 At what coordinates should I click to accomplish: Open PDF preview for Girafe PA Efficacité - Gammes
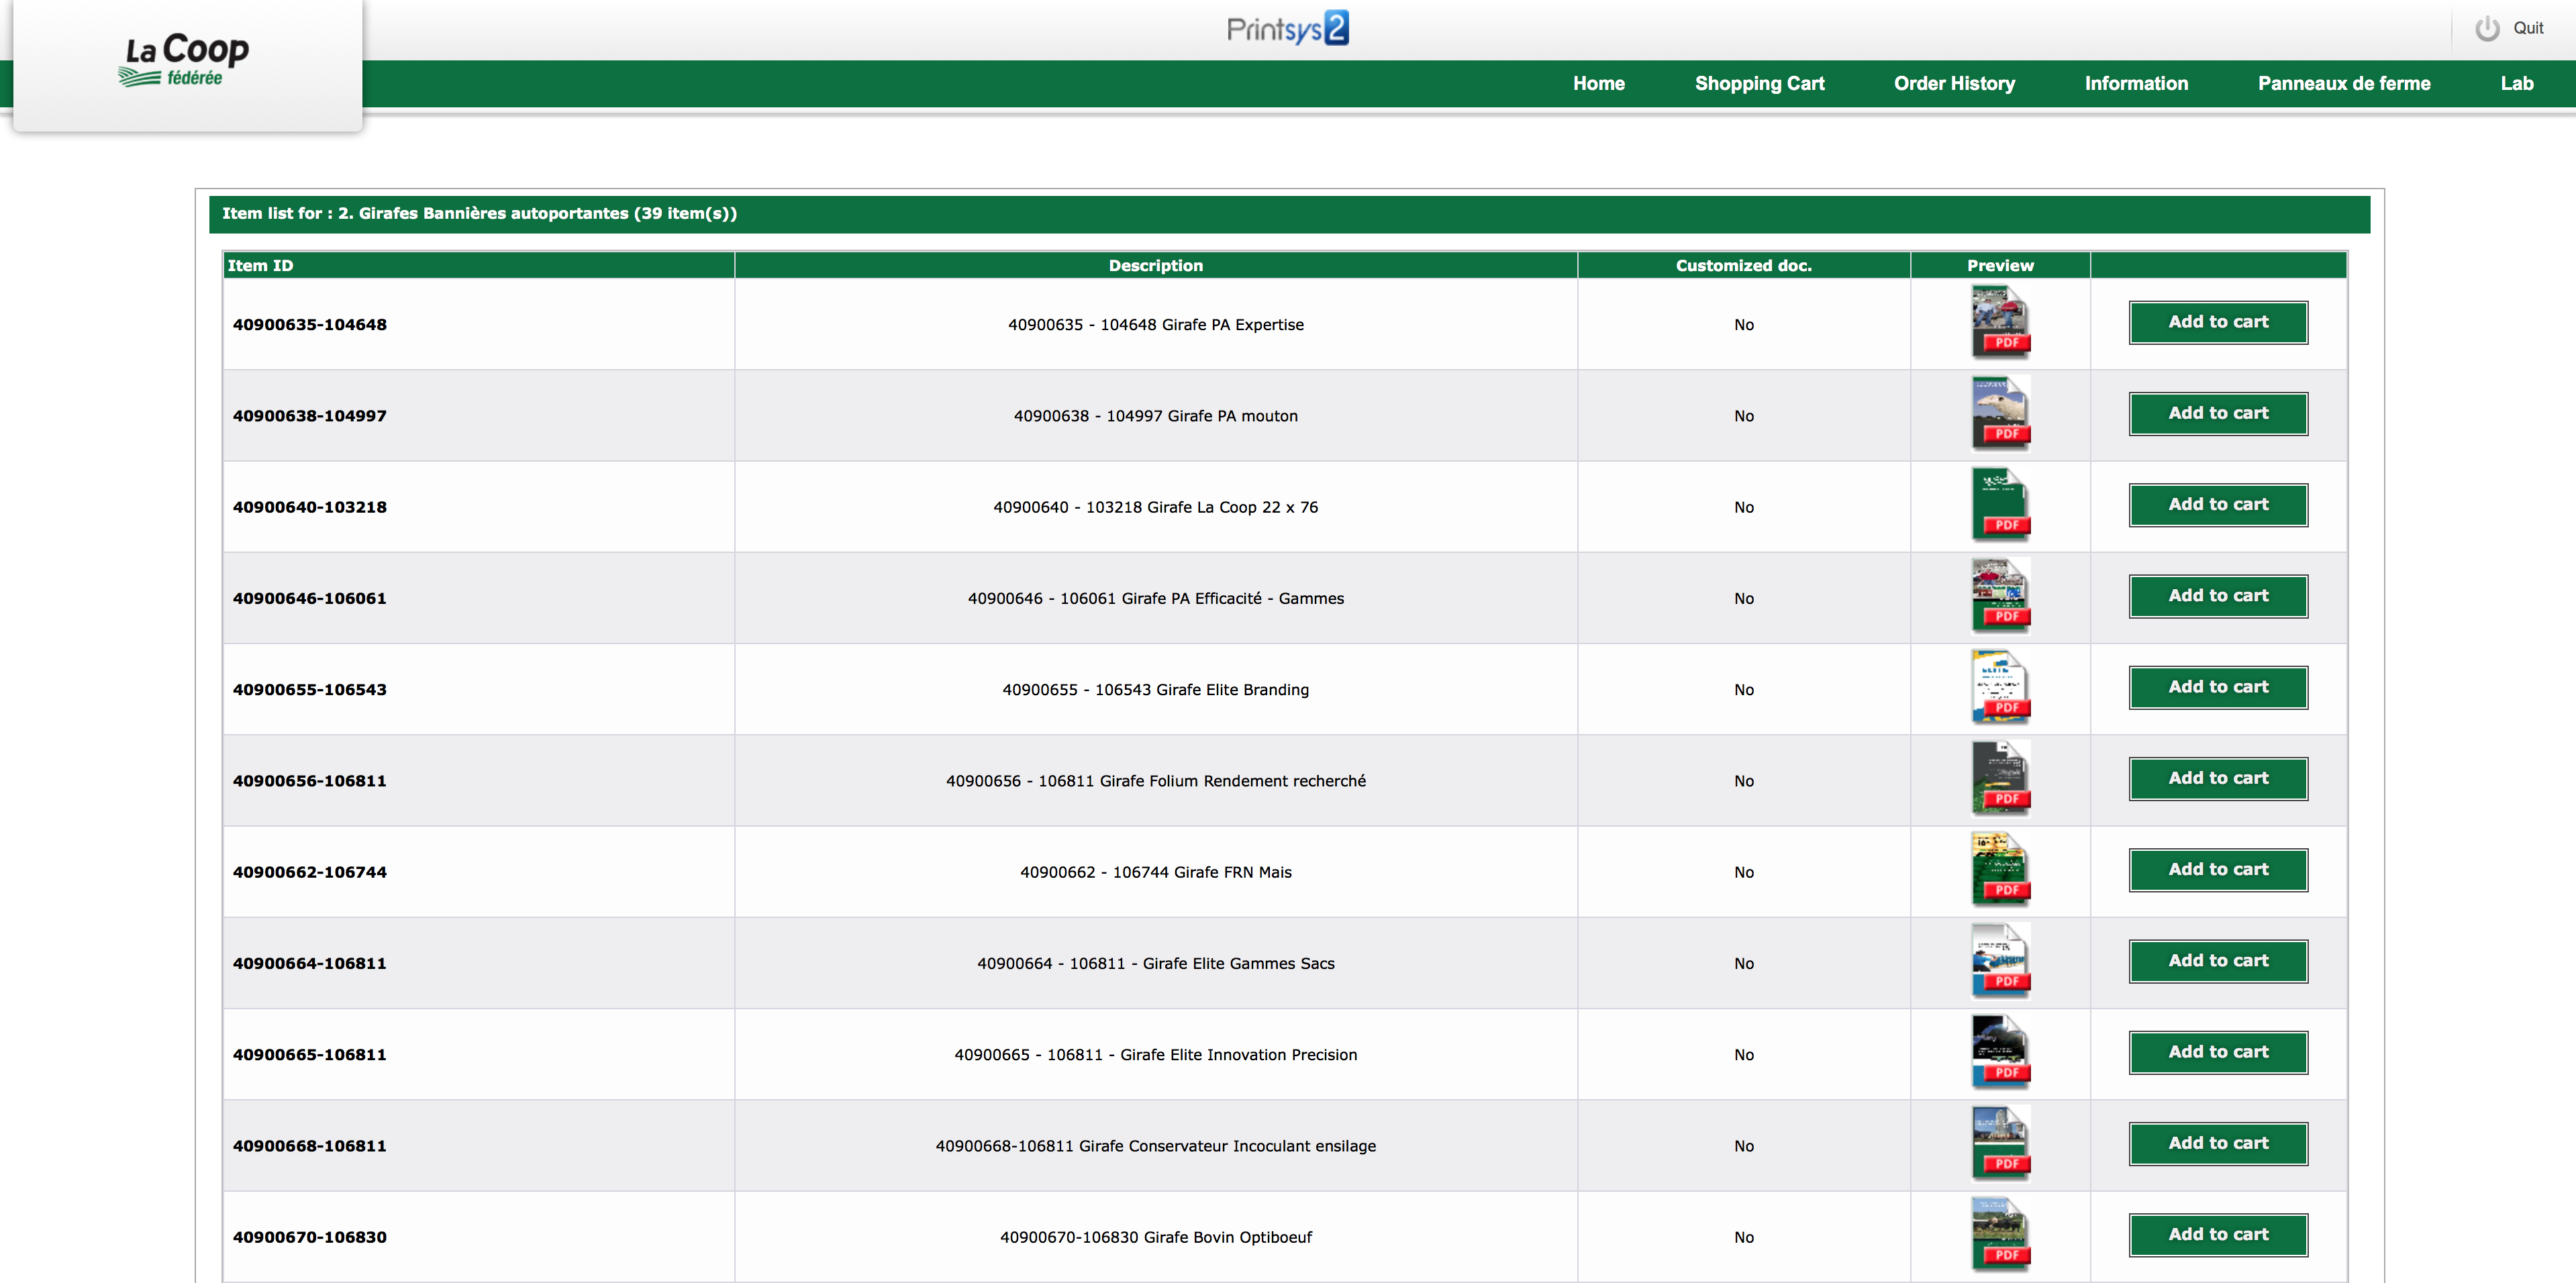2000,596
